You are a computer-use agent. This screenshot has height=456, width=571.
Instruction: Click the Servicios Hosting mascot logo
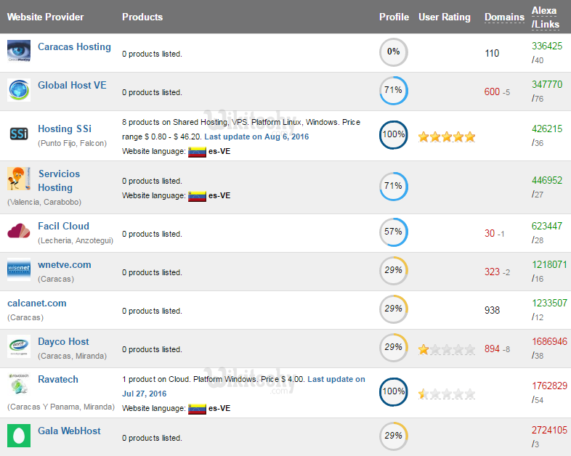click(x=18, y=179)
